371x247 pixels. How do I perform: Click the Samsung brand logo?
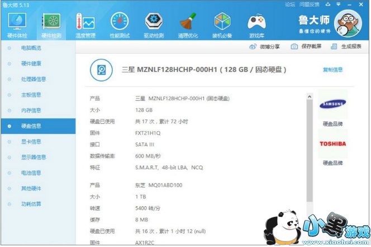332,104
